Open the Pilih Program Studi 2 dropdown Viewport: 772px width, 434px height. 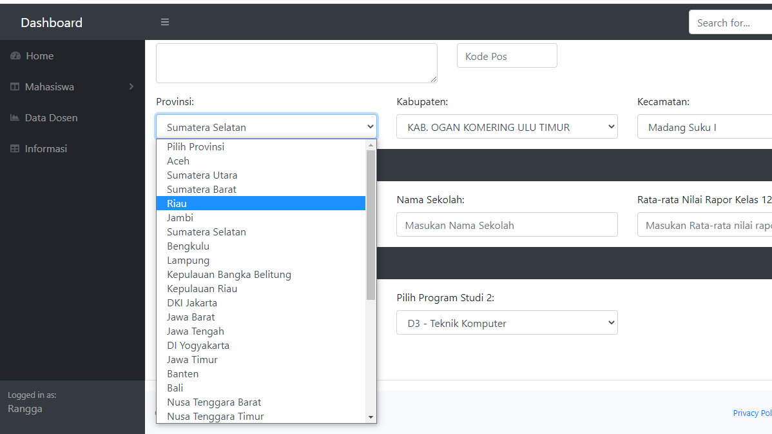click(x=507, y=322)
